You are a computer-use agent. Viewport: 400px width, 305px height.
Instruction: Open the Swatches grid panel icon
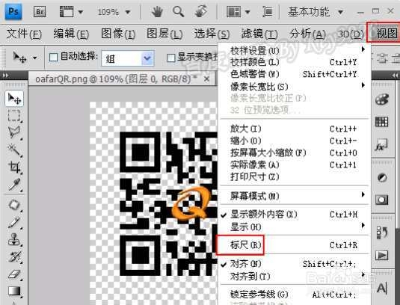click(x=382, y=122)
